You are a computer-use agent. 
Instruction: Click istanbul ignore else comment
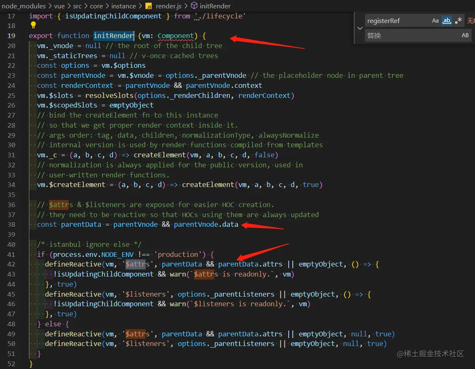click(x=90, y=244)
